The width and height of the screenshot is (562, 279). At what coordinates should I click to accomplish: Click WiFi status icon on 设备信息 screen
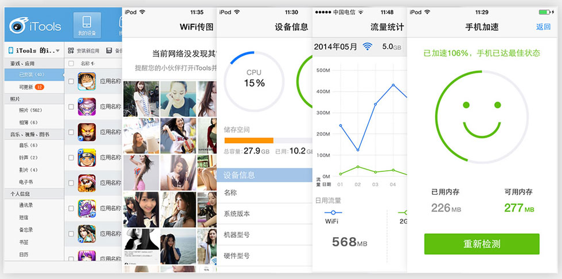click(236, 12)
